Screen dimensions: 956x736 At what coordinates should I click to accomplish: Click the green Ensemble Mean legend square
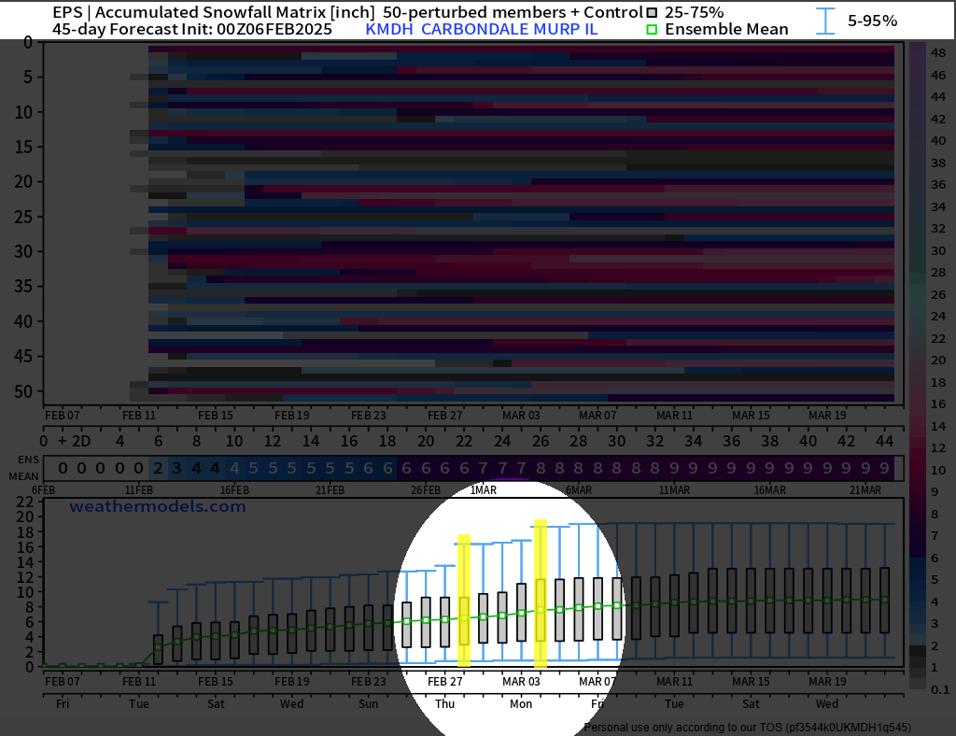point(653,29)
